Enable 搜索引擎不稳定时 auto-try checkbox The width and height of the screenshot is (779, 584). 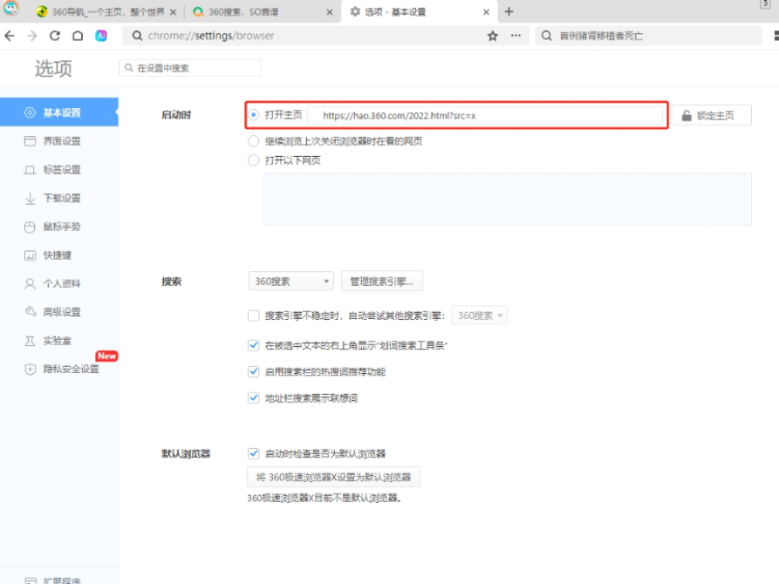click(x=253, y=316)
